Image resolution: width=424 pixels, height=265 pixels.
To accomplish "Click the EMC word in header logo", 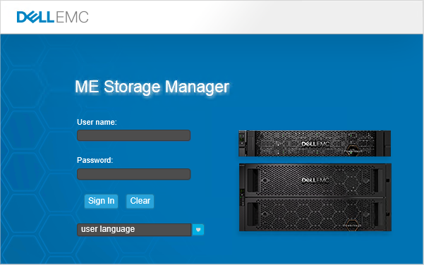I will tap(72, 18).
